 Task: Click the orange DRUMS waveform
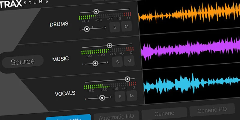point(189,13)
